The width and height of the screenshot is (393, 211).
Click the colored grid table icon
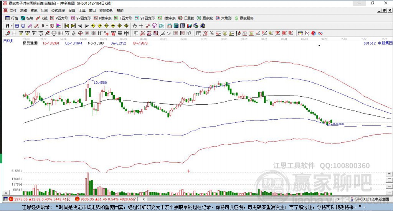coord(300,33)
